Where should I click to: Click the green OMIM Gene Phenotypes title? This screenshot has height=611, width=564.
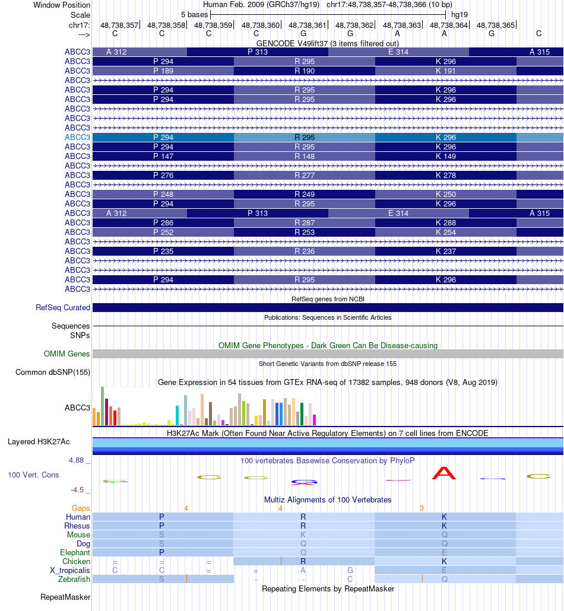pos(328,345)
